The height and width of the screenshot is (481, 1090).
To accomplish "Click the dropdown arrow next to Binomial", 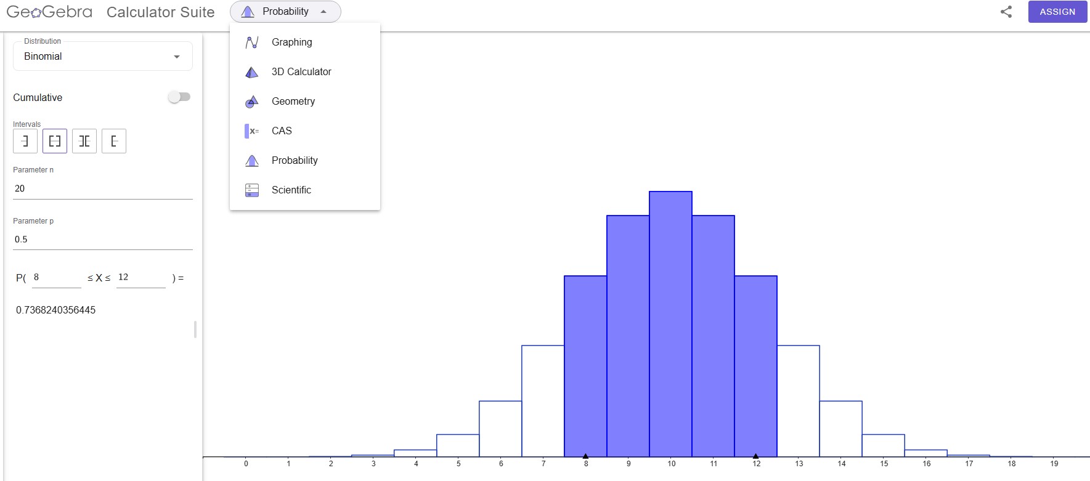I will (177, 57).
